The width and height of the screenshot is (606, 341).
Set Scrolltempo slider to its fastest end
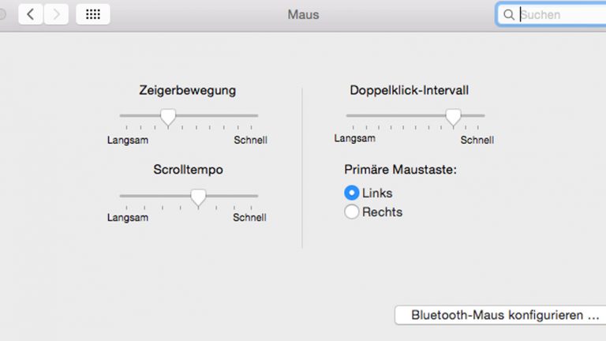point(257,196)
